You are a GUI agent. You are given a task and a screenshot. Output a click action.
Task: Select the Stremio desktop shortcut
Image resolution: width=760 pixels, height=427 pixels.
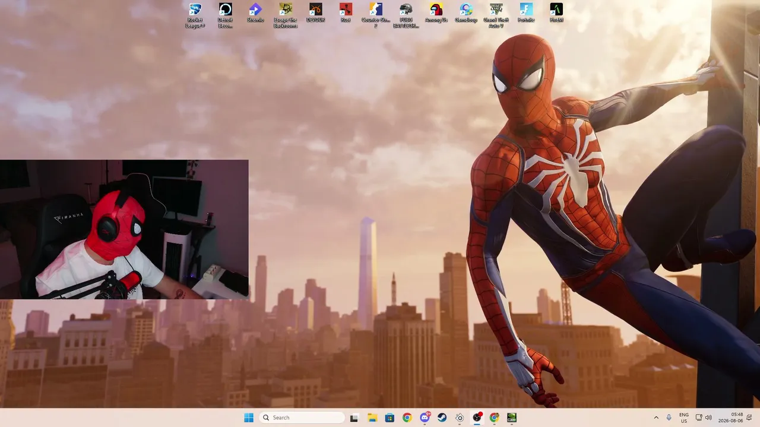click(x=255, y=13)
